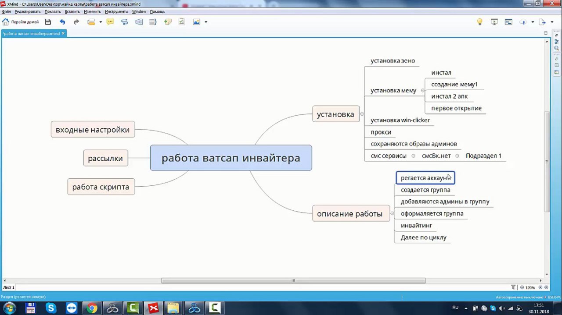Open the export dropdown arrow
This screenshot has width=562, height=315.
click(x=552, y=22)
